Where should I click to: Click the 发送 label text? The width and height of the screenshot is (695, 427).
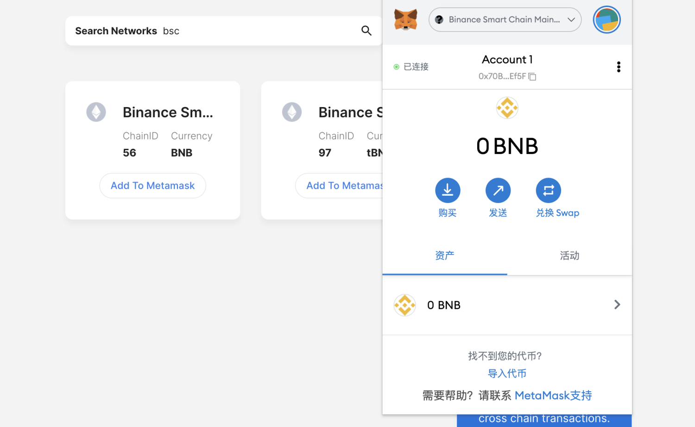(x=498, y=213)
